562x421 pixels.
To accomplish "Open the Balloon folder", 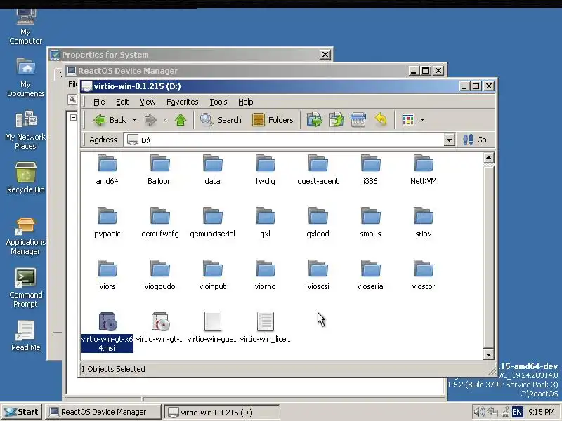I will [160, 169].
